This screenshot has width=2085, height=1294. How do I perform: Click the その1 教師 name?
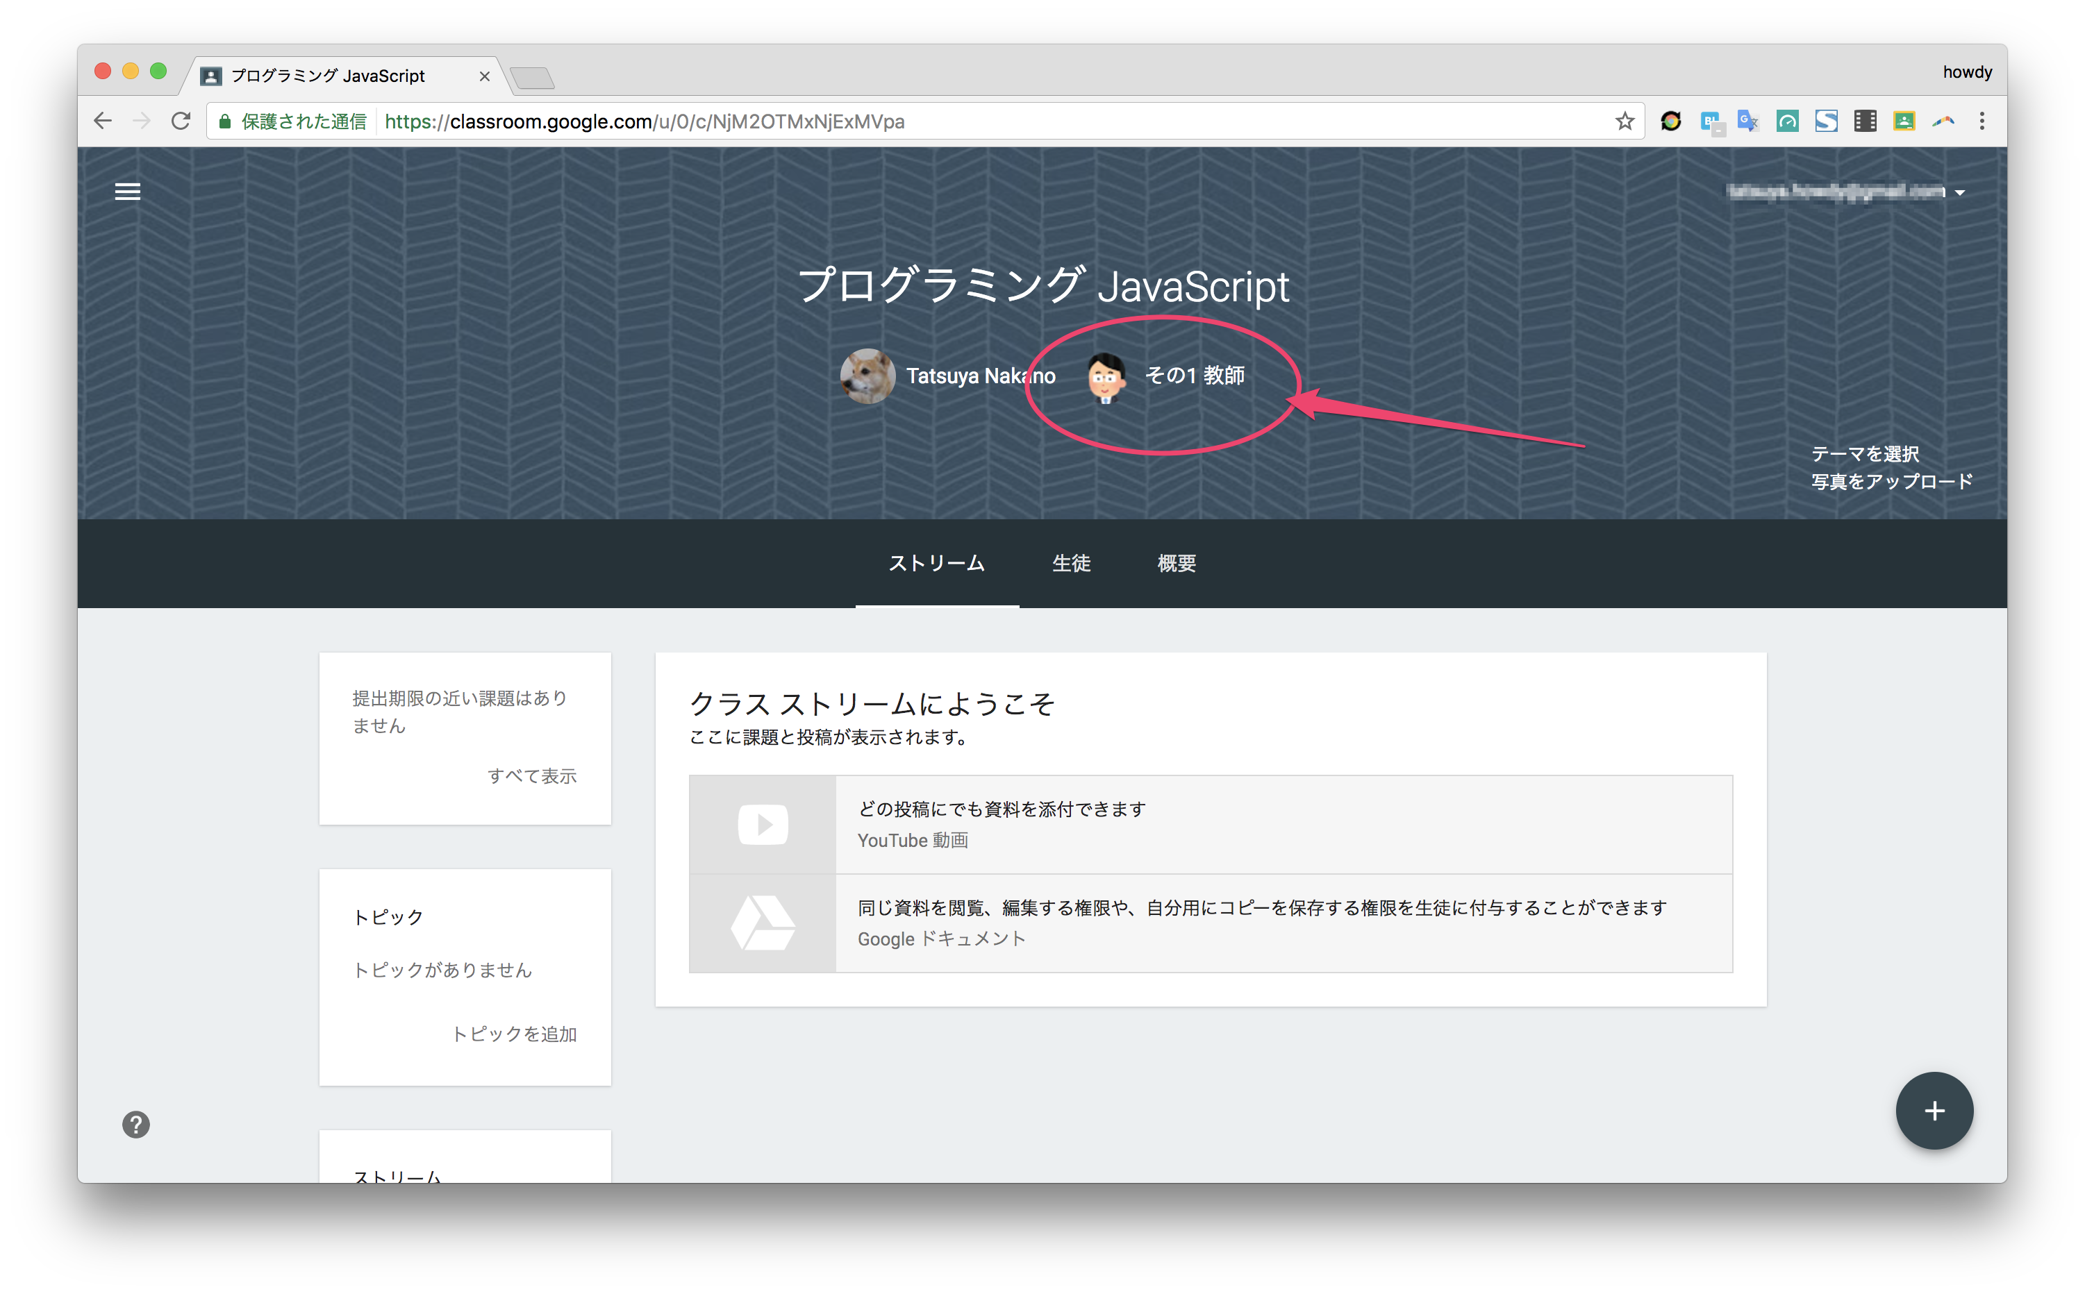1195,375
